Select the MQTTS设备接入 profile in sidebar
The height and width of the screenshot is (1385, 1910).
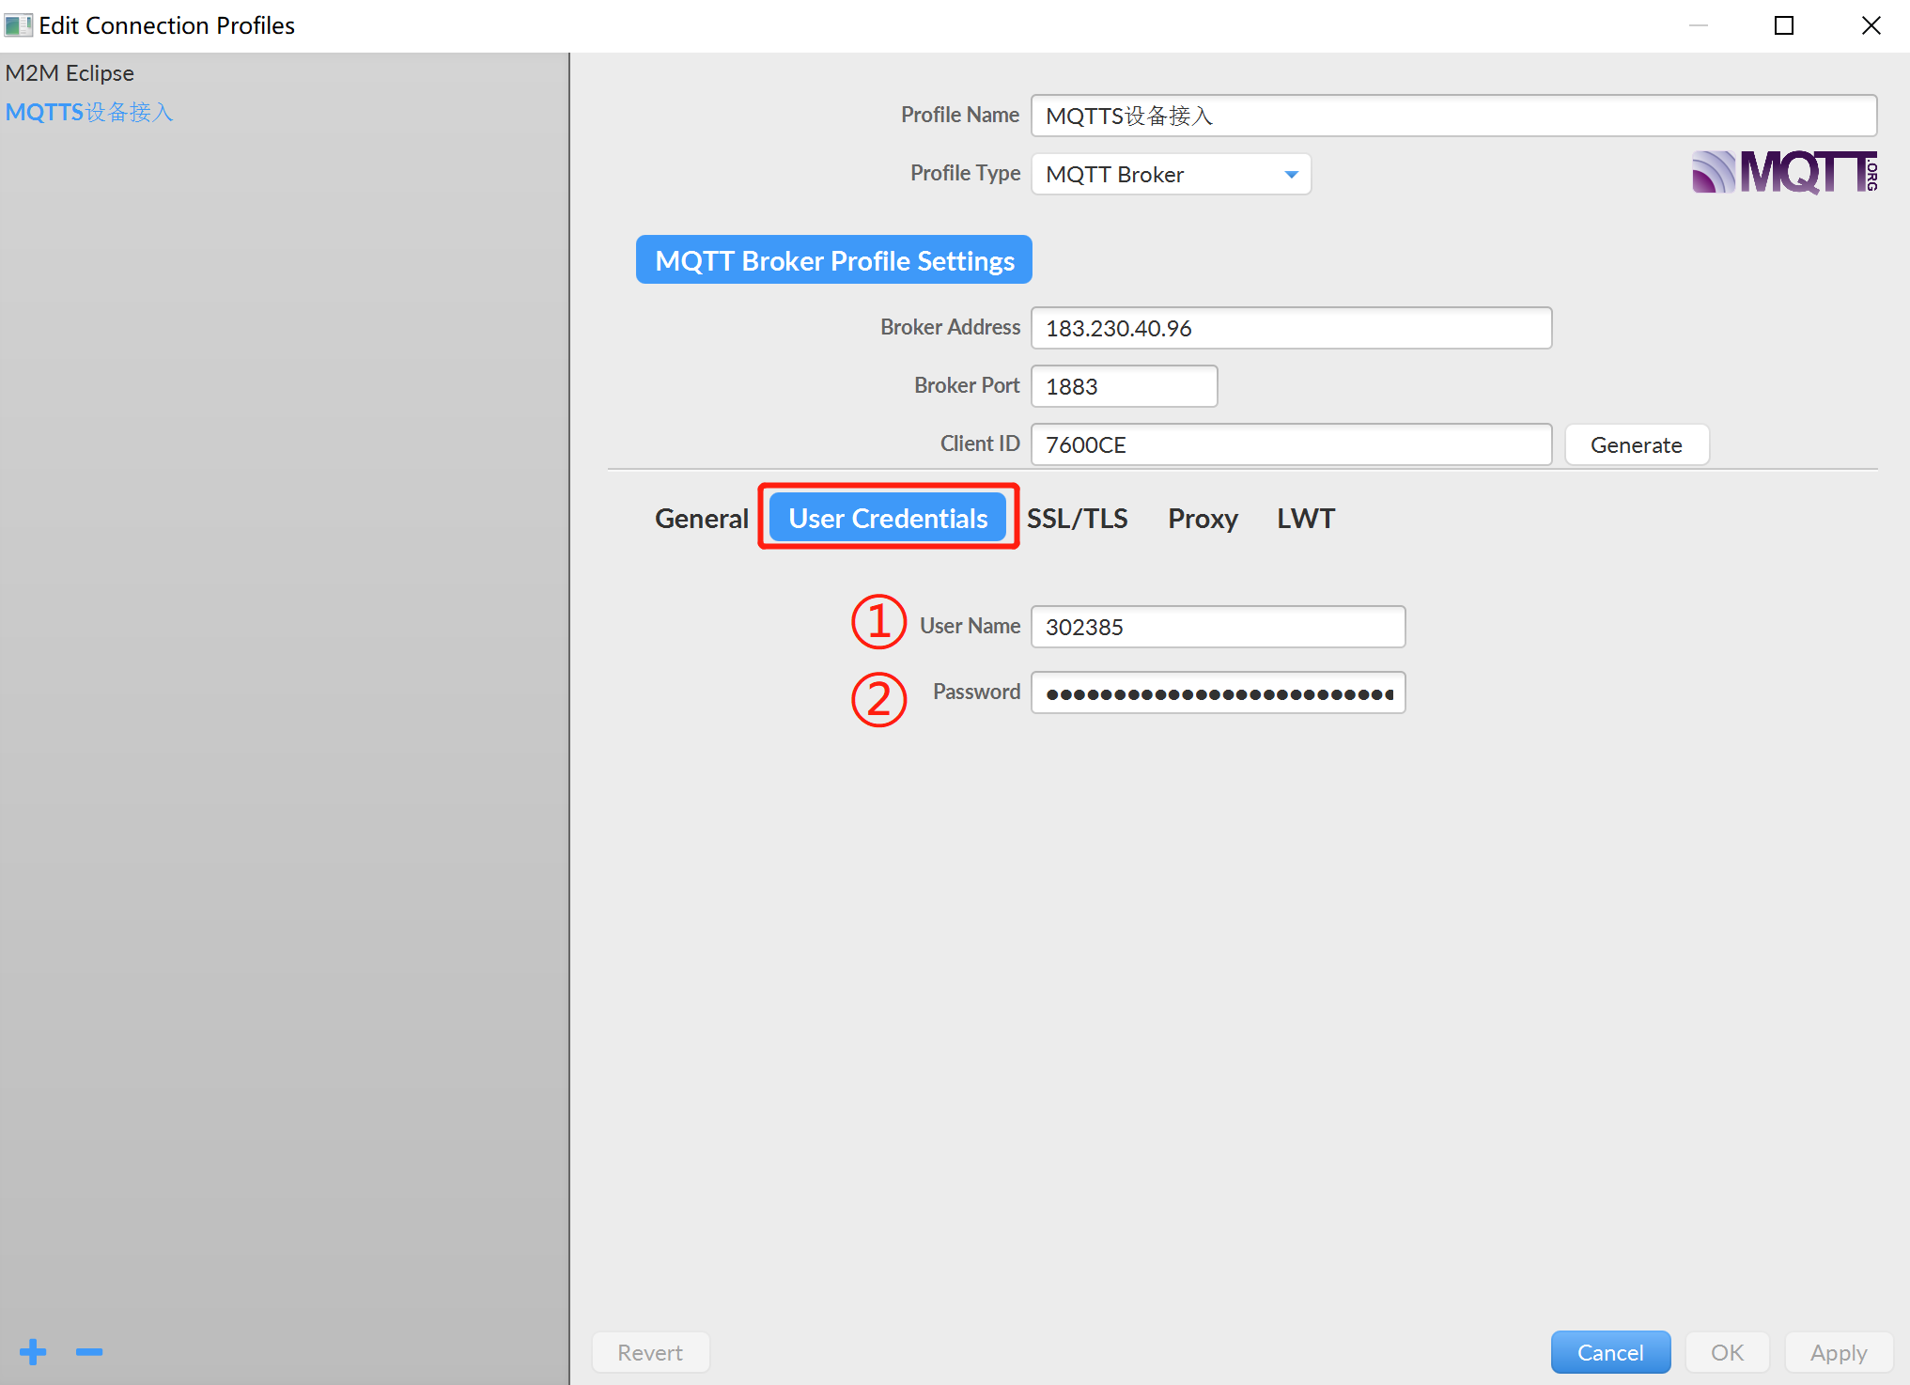point(88,112)
